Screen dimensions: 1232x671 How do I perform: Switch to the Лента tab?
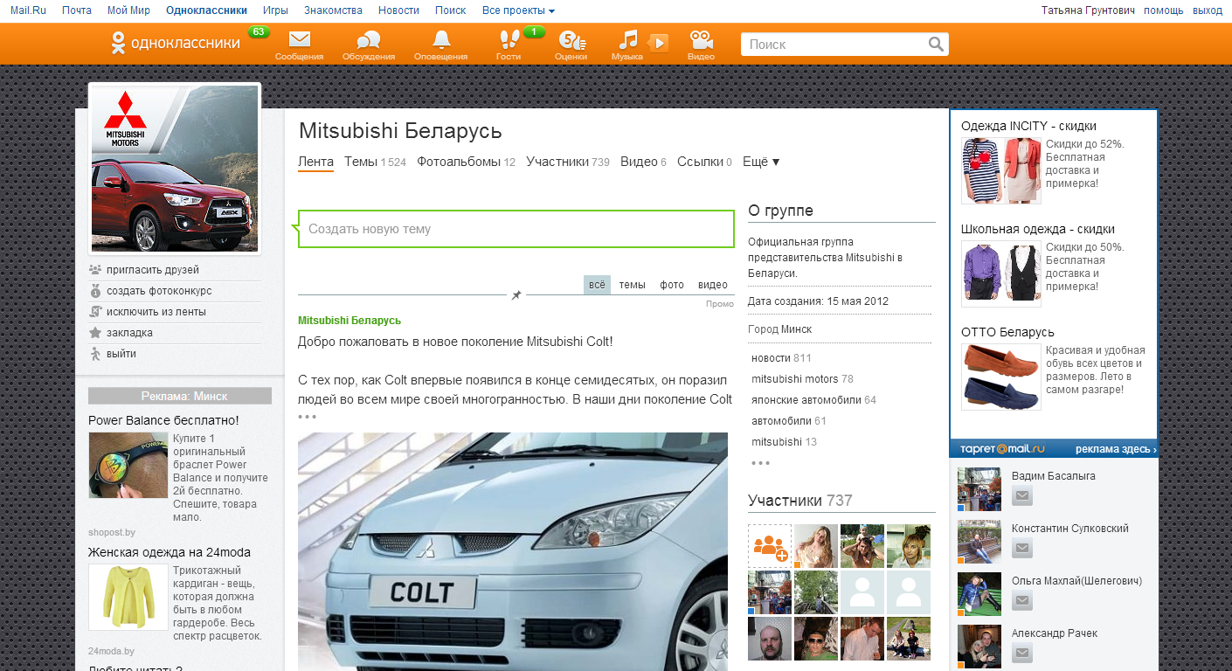click(x=315, y=162)
